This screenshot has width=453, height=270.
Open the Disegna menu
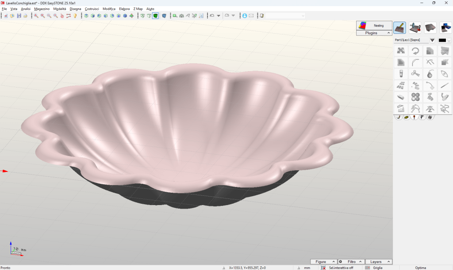[75, 9]
